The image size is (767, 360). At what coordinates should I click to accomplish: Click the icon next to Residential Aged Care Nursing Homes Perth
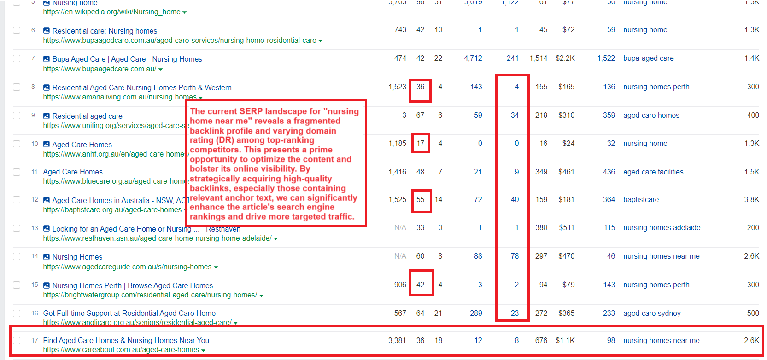coord(47,87)
